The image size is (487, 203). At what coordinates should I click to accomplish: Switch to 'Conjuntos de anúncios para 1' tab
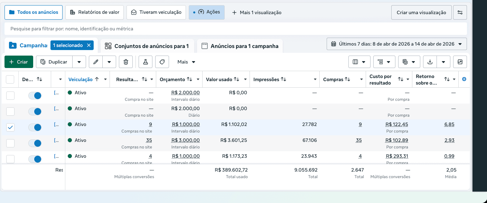click(x=147, y=46)
